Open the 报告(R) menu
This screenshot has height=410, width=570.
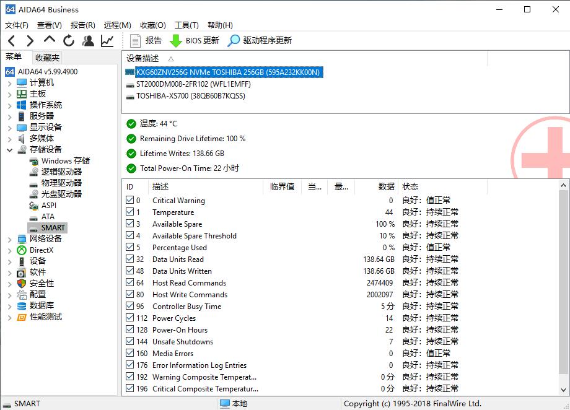pyautogui.click(x=83, y=25)
